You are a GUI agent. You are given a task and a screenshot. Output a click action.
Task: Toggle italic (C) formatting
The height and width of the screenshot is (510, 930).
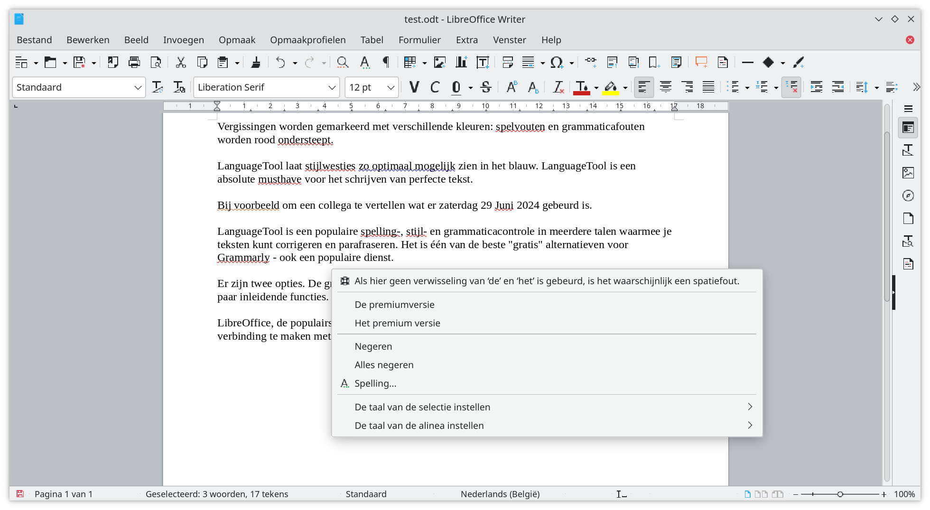coord(435,87)
